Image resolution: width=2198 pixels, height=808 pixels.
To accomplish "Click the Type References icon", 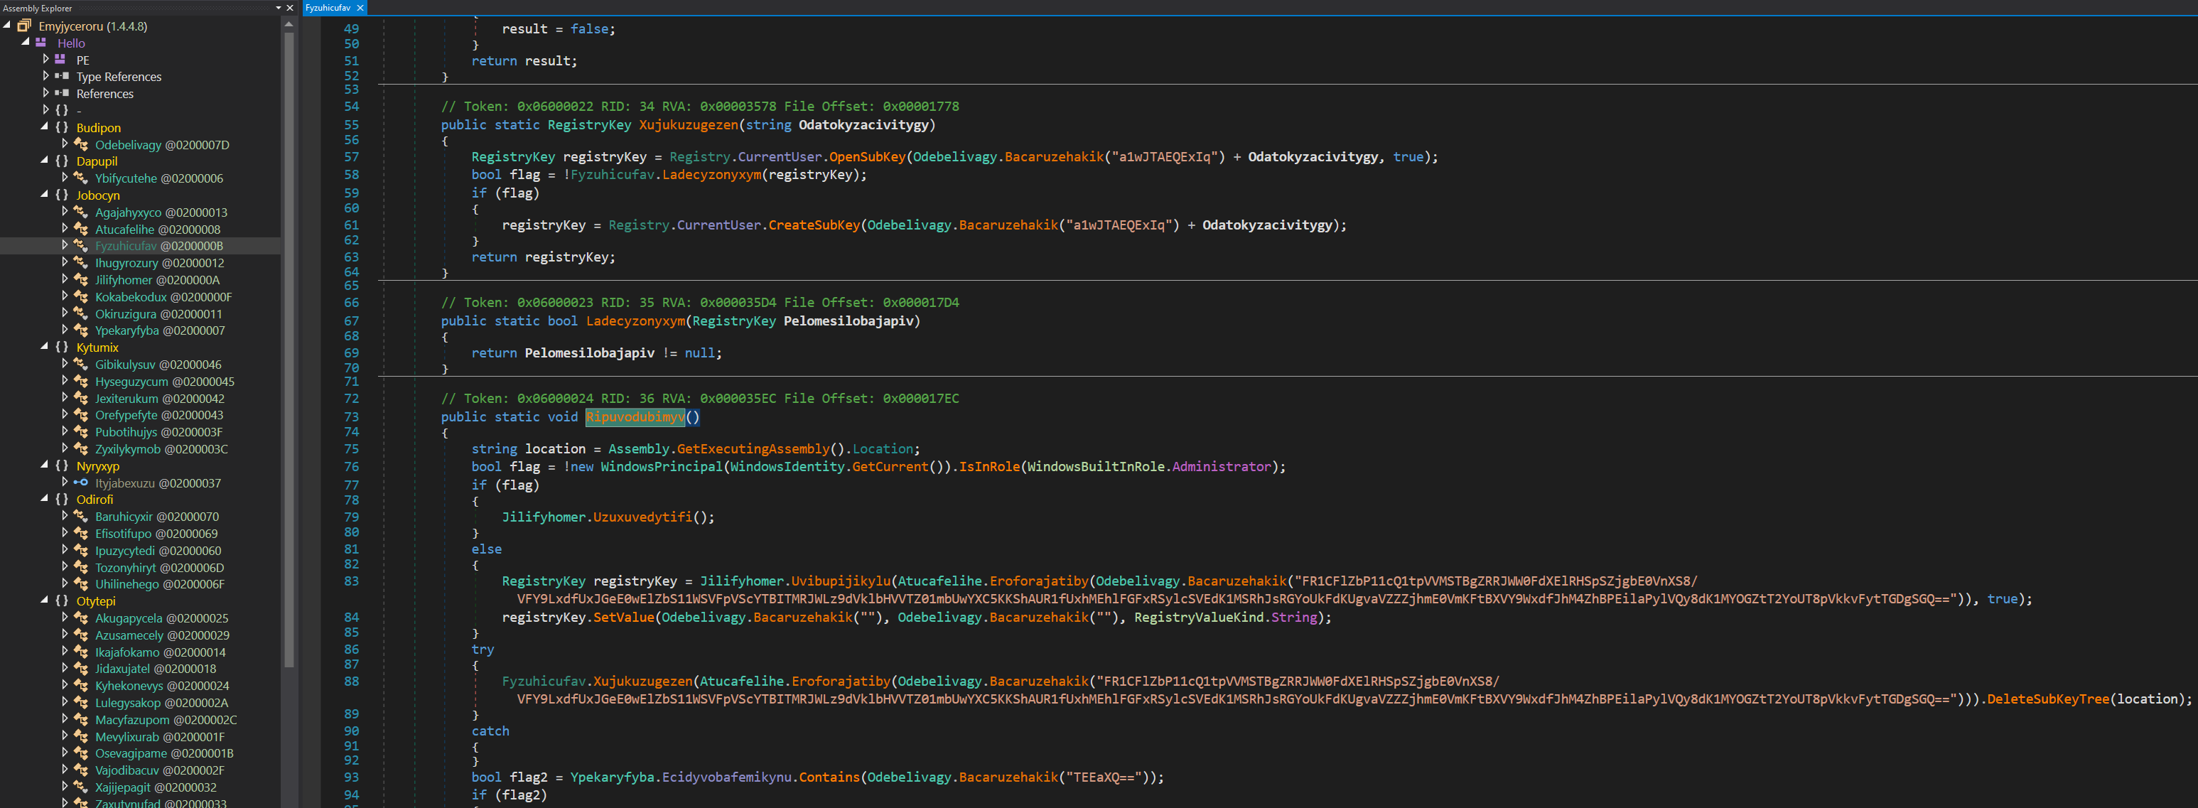I will click(x=61, y=77).
